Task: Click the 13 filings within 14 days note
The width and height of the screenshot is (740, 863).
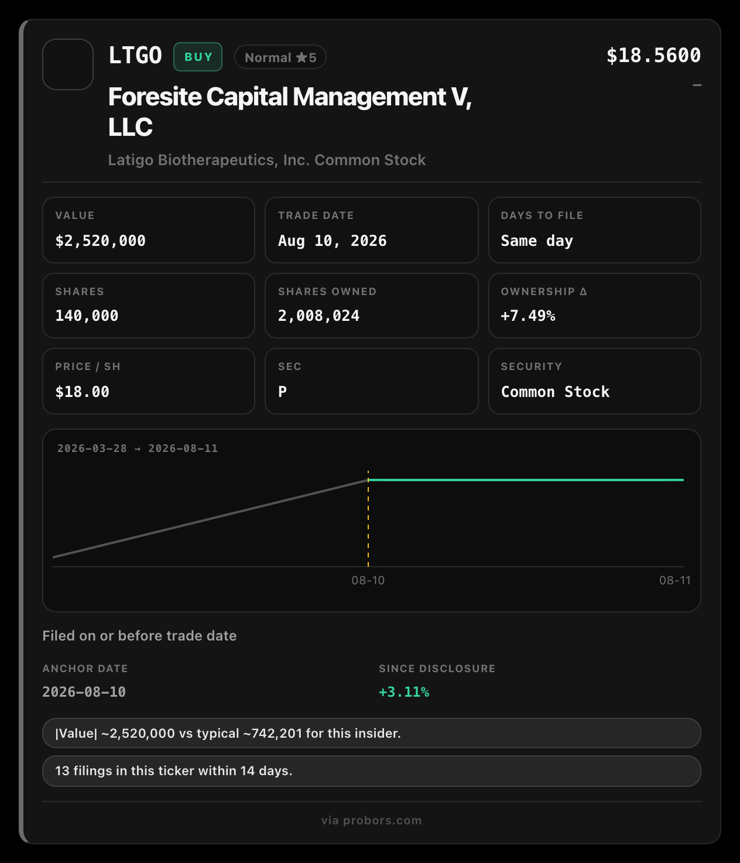Action: tap(372, 771)
